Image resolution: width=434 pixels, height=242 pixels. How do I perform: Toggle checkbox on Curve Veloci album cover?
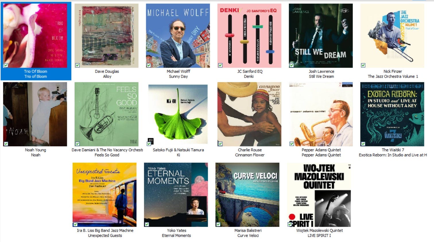tap(218, 224)
